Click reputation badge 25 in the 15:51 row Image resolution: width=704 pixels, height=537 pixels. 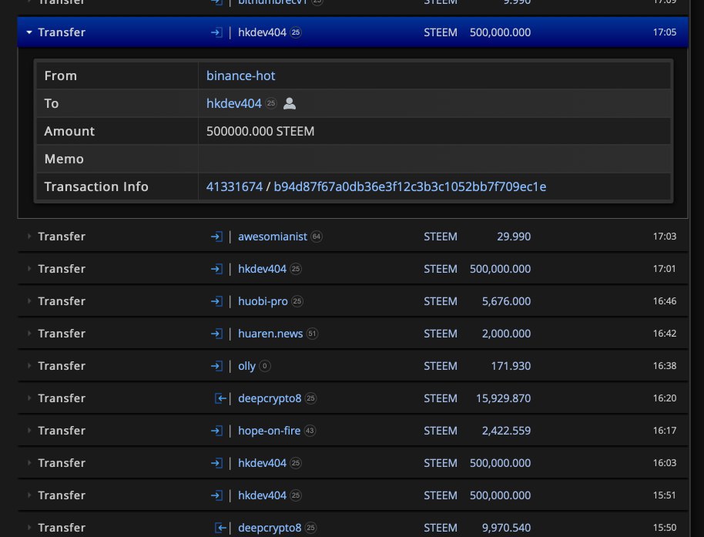(x=296, y=495)
